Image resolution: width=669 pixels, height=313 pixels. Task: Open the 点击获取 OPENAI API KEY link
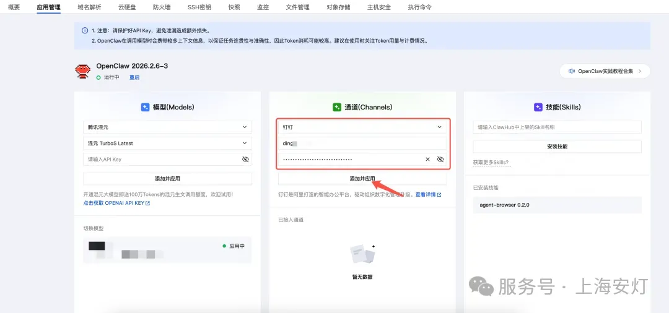click(x=116, y=203)
